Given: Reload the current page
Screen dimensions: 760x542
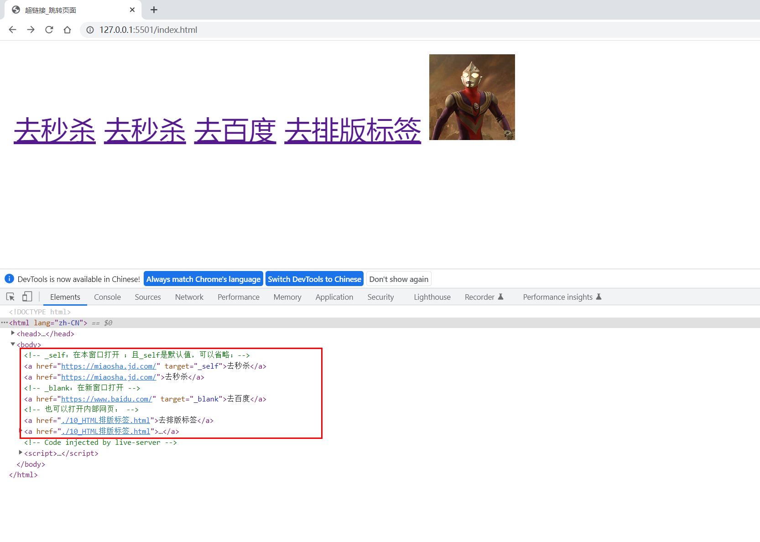Looking at the screenshot, I should 49,30.
